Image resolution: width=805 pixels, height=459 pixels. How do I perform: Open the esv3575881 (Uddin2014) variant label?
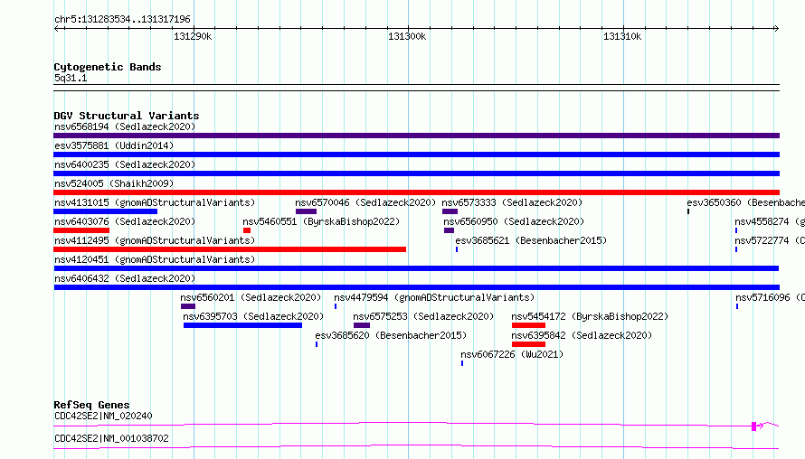click(x=114, y=145)
